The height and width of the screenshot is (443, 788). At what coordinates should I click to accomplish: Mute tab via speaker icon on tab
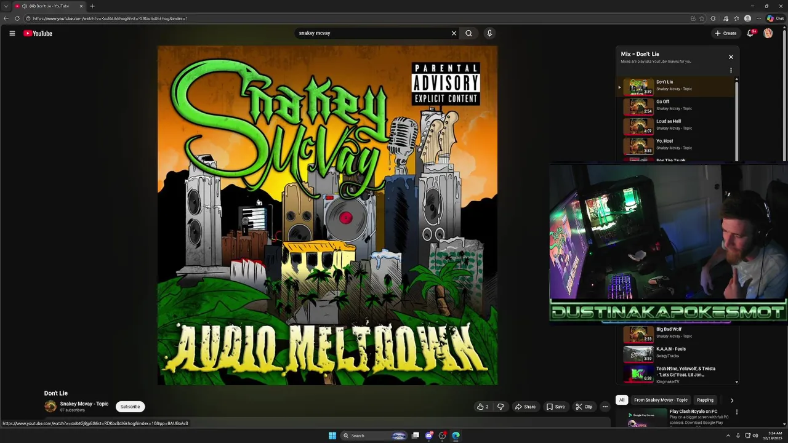pos(24,6)
